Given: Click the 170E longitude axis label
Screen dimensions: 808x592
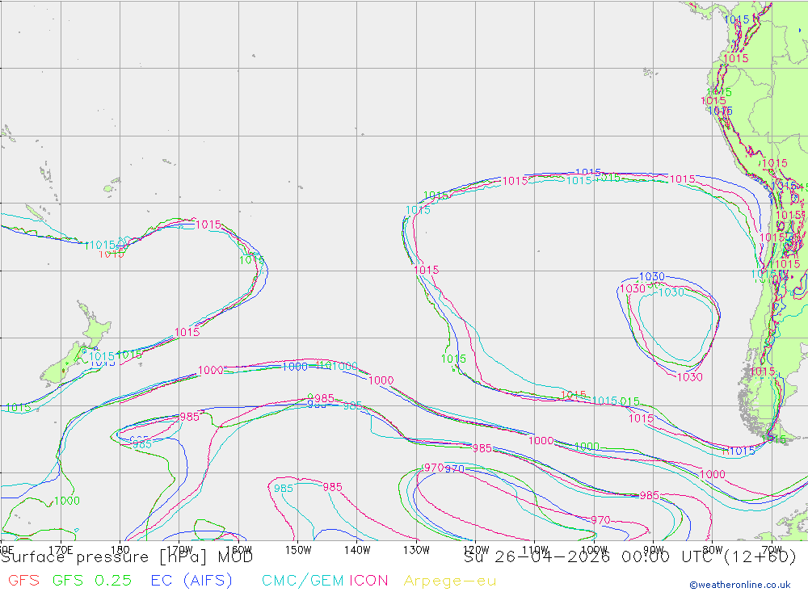Looking at the screenshot, I should pyautogui.click(x=61, y=550).
